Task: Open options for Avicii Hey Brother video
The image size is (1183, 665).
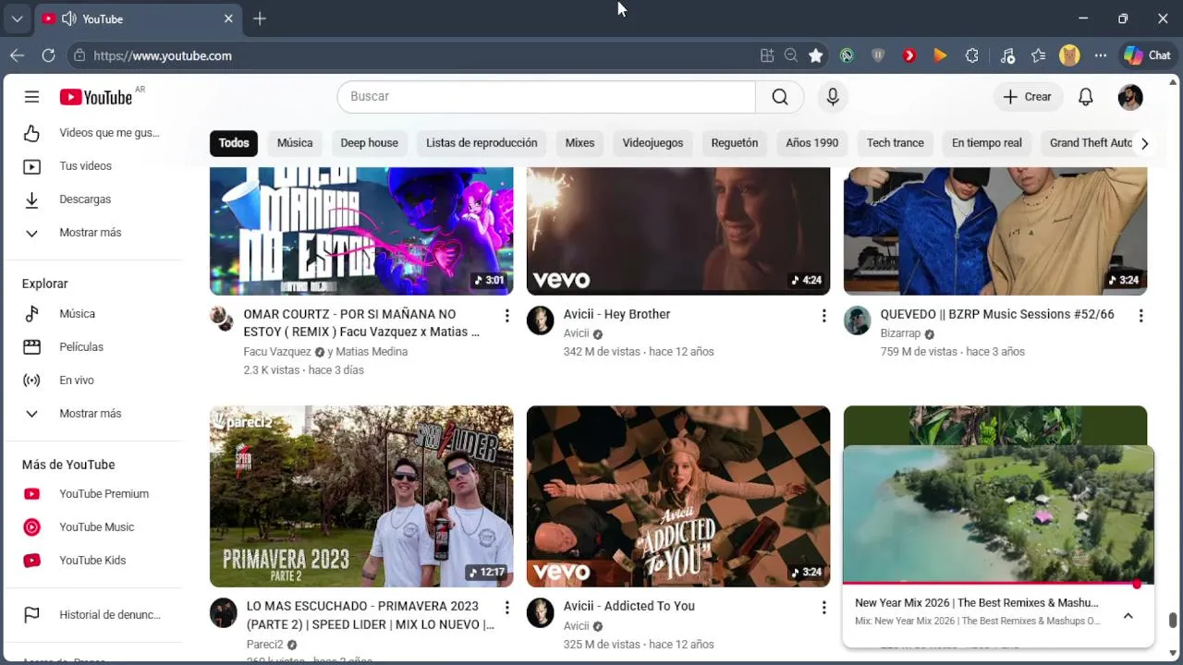Action: coord(823,316)
